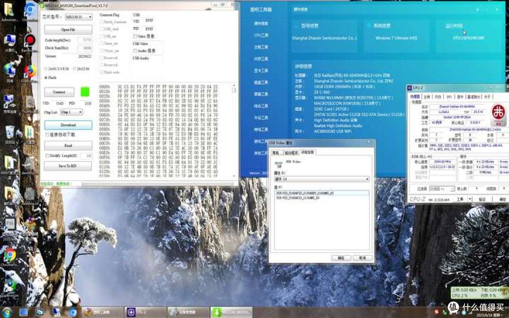Click 取消 in USB Video properties dialog

[x=362, y=258]
